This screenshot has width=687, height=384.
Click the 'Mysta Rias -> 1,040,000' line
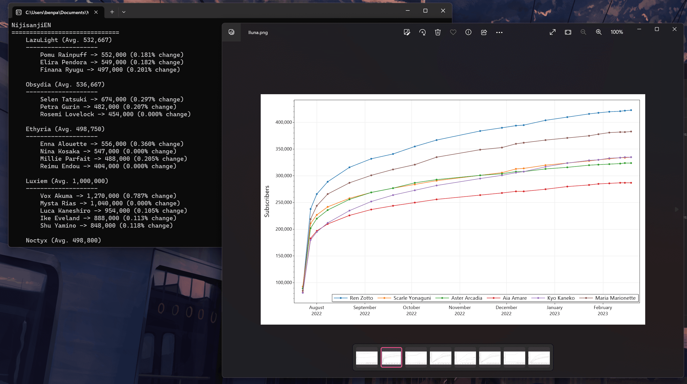coord(110,203)
